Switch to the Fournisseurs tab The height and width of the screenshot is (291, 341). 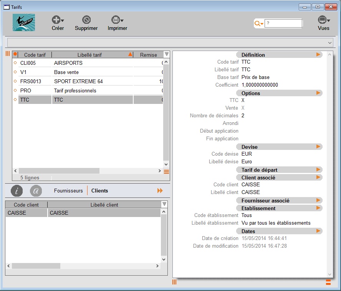click(68, 191)
